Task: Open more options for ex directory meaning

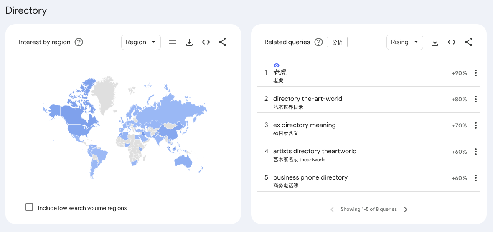Action: pyautogui.click(x=476, y=125)
